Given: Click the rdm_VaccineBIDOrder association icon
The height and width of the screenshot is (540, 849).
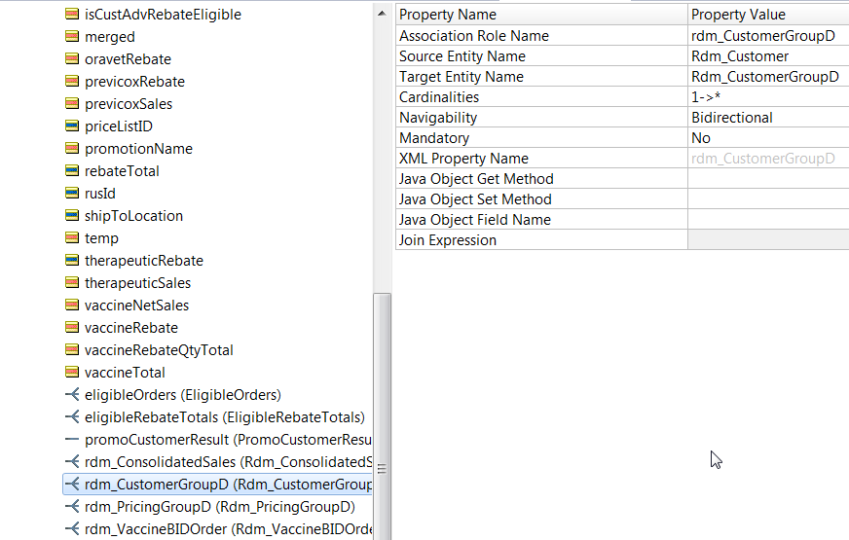Looking at the screenshot, I should pyautogui.click(x=71, y=529).
